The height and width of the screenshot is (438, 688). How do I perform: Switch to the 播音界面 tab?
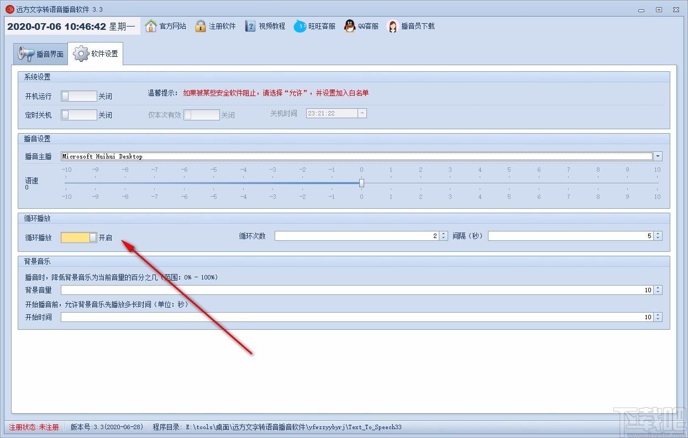[41, 54]
